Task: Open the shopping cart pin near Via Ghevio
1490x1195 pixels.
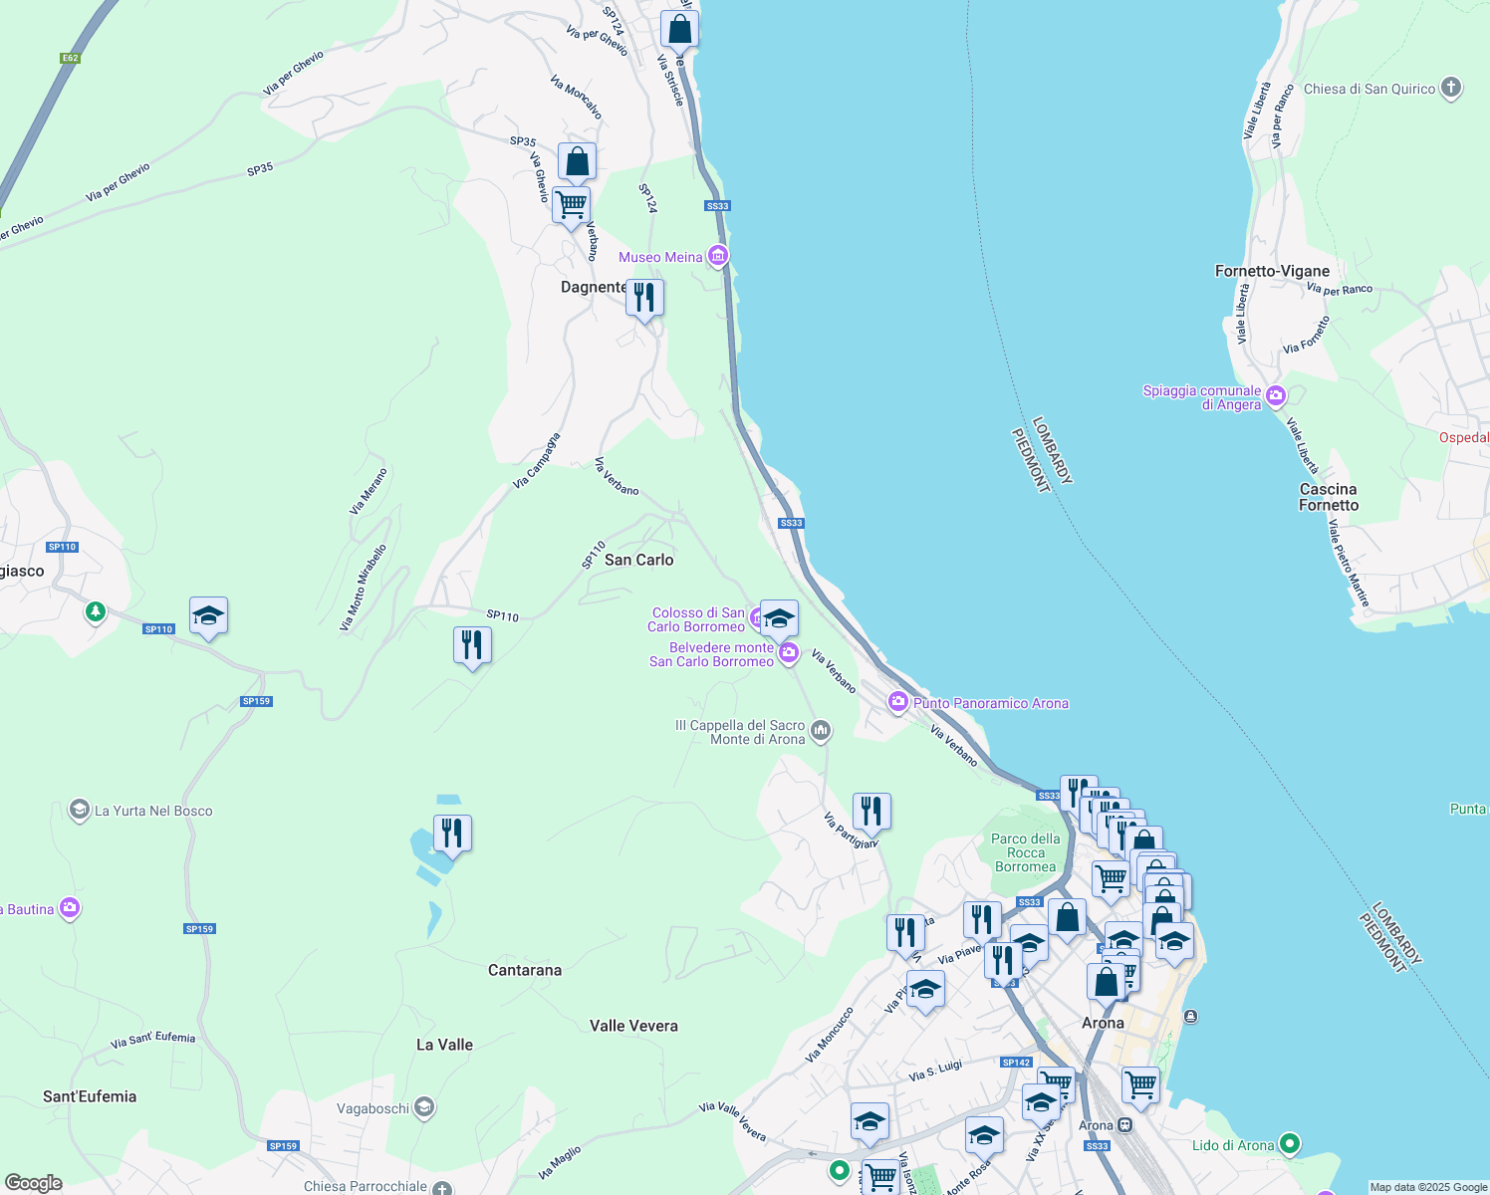Action: tap(571, 208)
